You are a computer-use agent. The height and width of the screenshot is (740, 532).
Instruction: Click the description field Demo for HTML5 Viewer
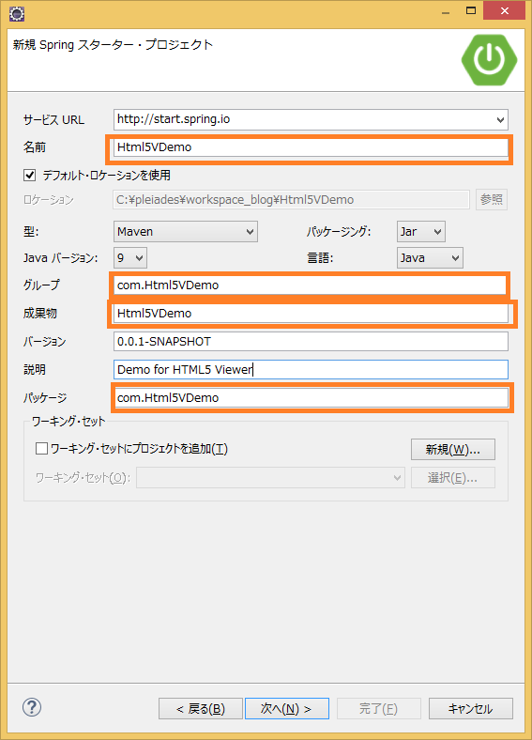[x=311, y=369]
